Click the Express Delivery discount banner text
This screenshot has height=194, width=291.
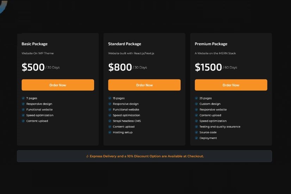click(147, 156)
